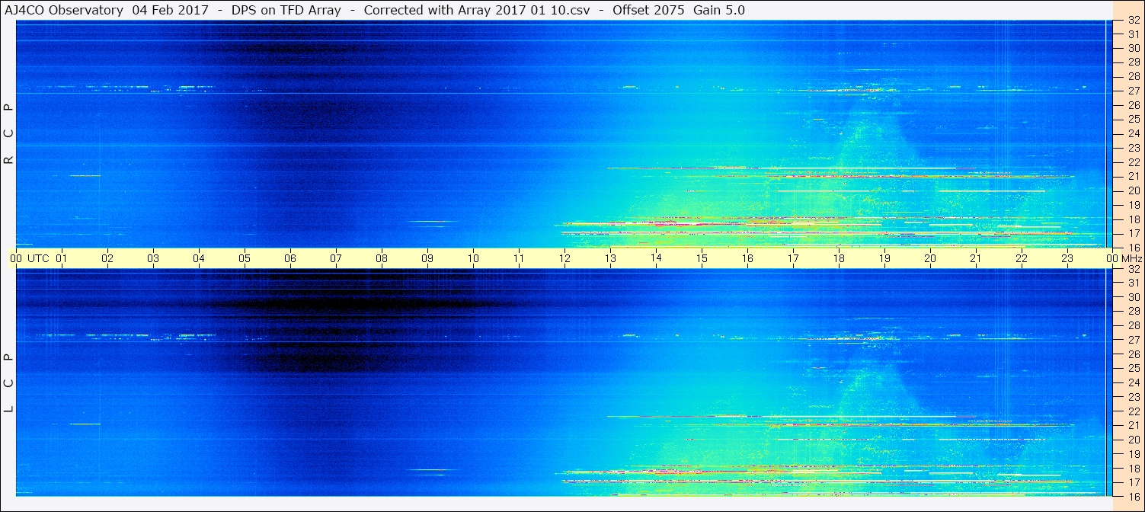Click the 32 MHz label beside RCP panel
1145x512 pixels.
1134,21
